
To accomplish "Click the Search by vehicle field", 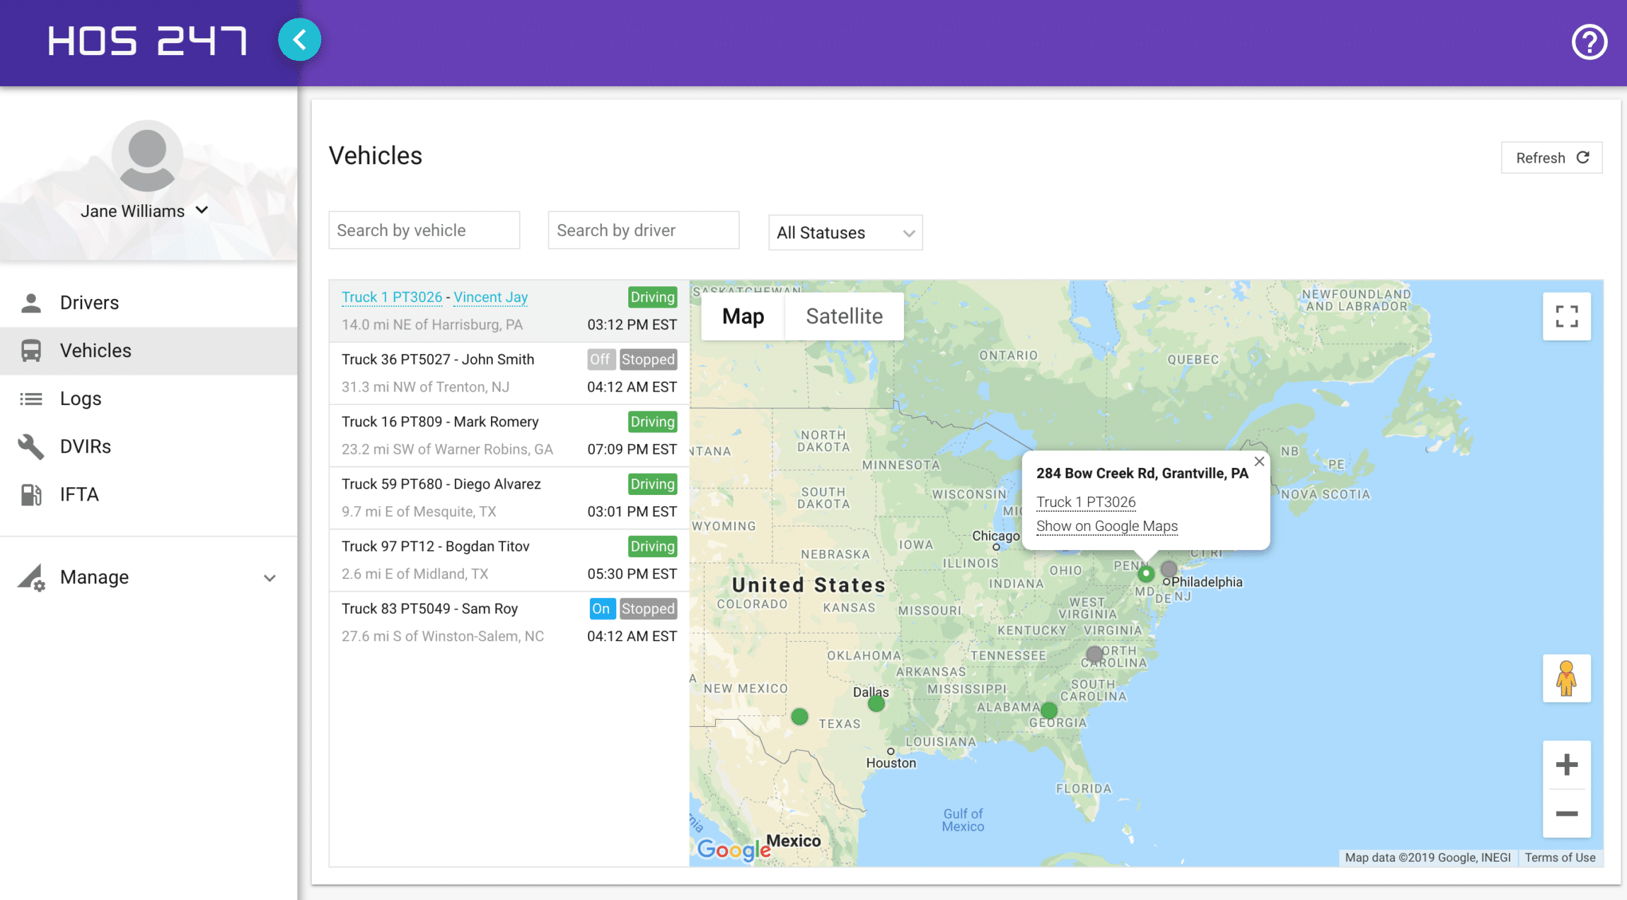I will [x=424, y=230].
